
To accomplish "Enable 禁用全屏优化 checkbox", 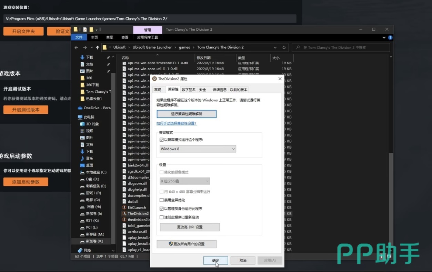I will pos(162,200).
